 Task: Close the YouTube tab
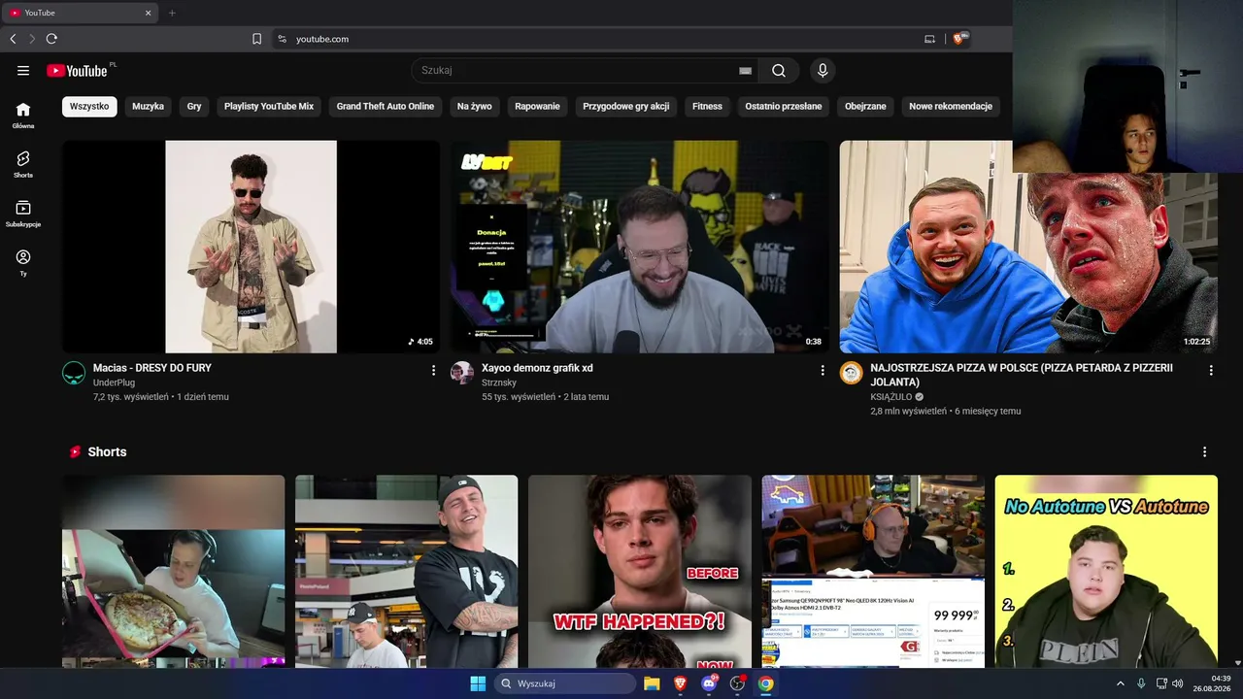tap(149, 13)
